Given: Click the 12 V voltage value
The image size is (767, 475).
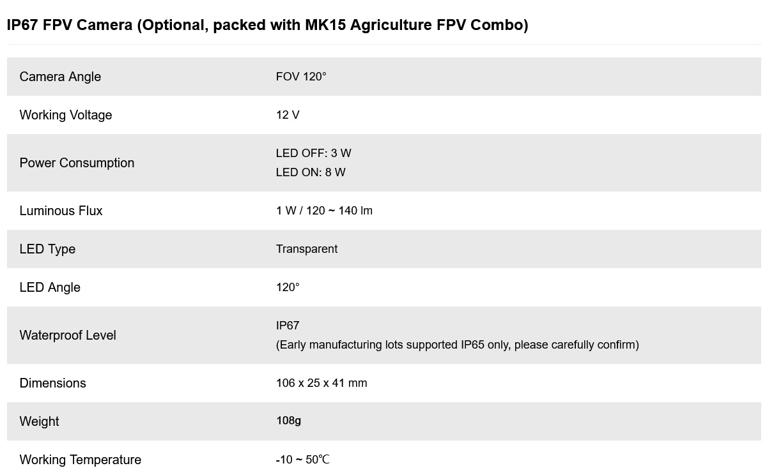Looking at the screenshot, I should click(x=288, y=115).
